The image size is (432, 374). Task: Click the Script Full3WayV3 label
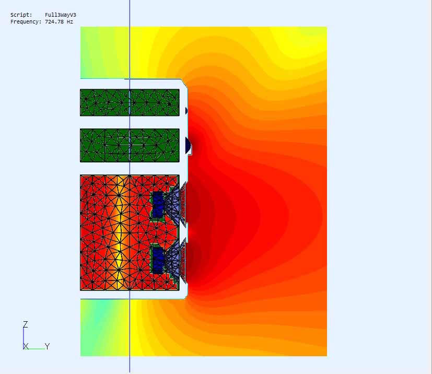pos(43,15)
